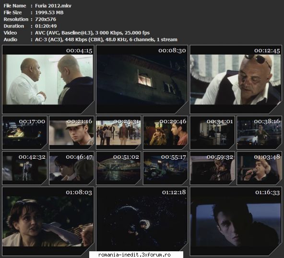Click the resolution value '720x576'
This screenshot has width=284, height=258.
click(x=46, y=19)
